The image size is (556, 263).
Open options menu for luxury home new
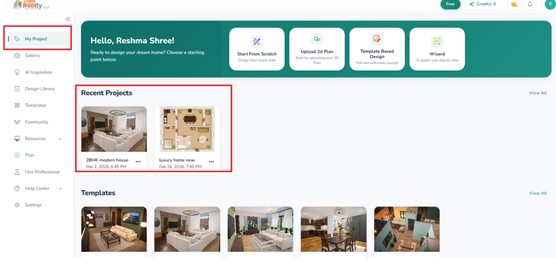coord(211,161)
